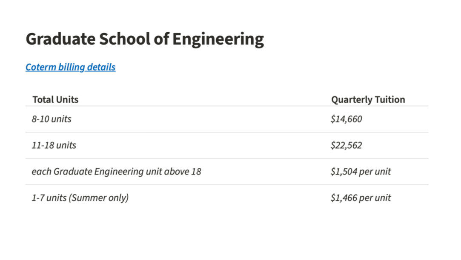
Task: Click the Total Units column header
Action: (55, 100)
